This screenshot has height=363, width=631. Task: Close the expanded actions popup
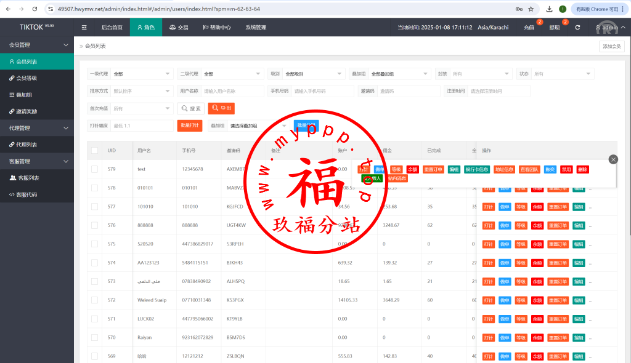(x=613, y=159)
